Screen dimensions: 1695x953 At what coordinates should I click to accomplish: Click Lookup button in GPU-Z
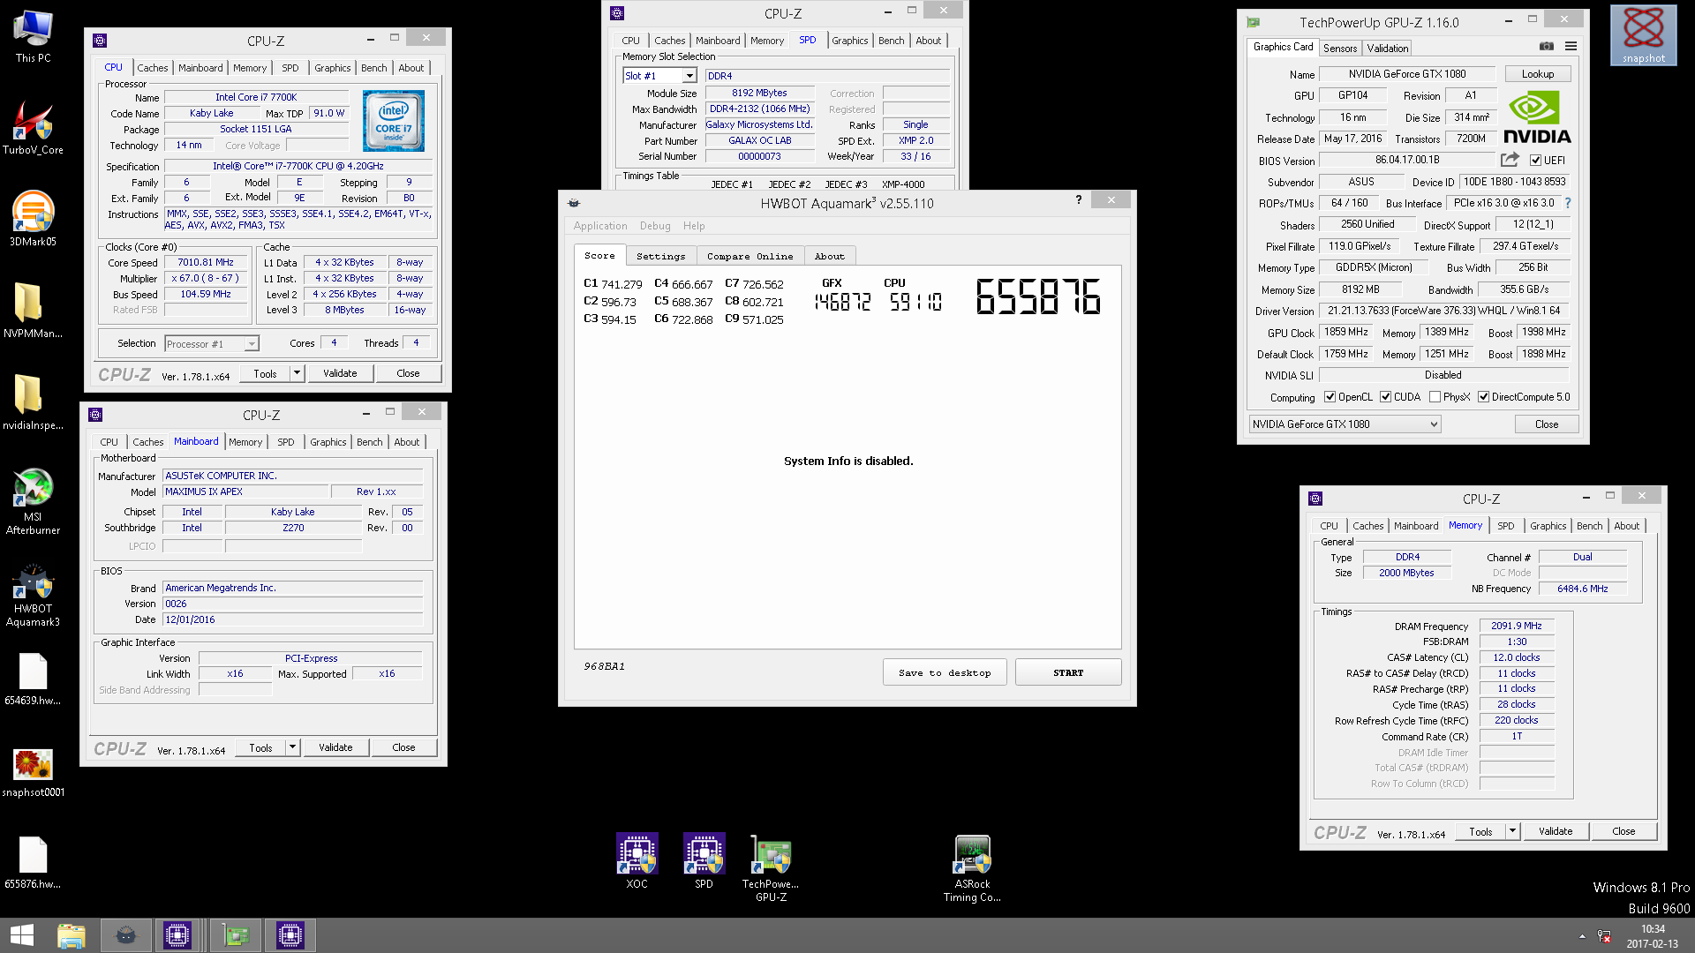click(x=1537, y=74)
